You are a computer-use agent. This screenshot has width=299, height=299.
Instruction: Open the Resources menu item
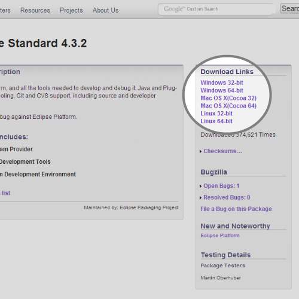coord(35,10)
